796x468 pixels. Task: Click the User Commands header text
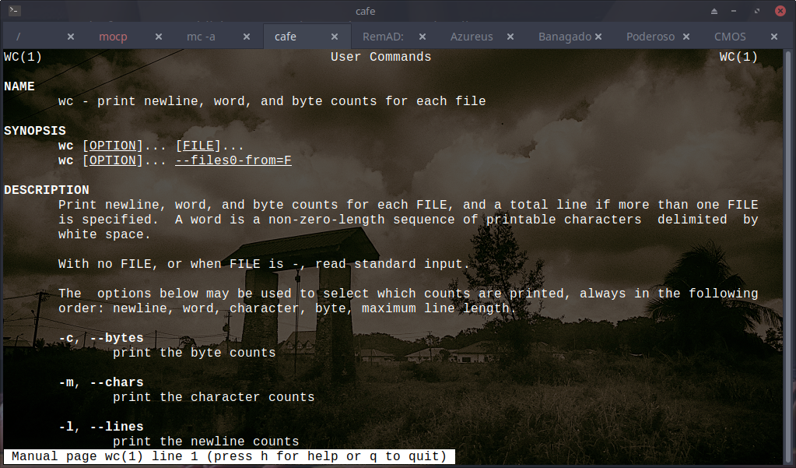point(380,57)
